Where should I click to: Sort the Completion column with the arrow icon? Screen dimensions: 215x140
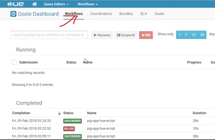coord(59,113)
